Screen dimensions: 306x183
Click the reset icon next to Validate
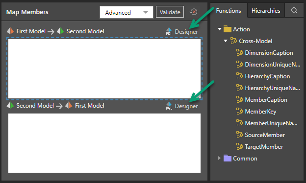coord(193,12)
